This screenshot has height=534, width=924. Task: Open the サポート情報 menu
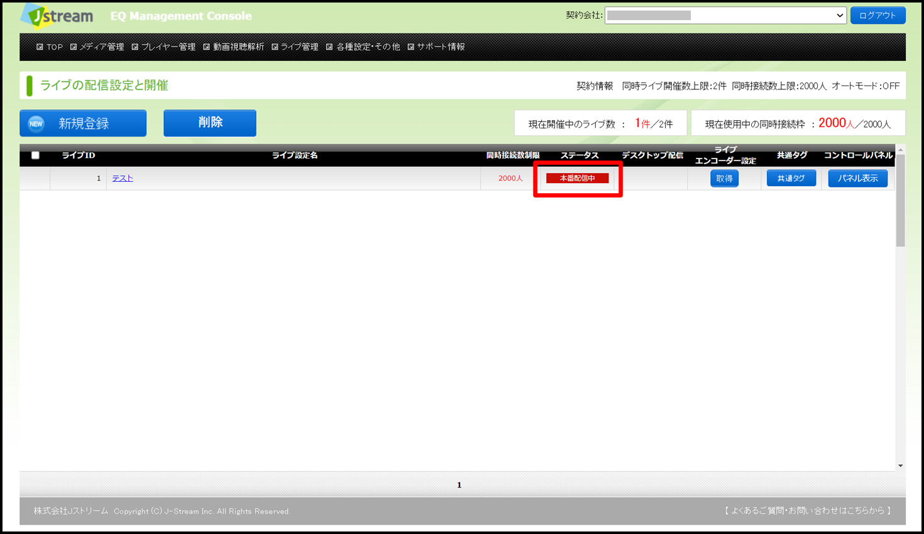[436, 47]
